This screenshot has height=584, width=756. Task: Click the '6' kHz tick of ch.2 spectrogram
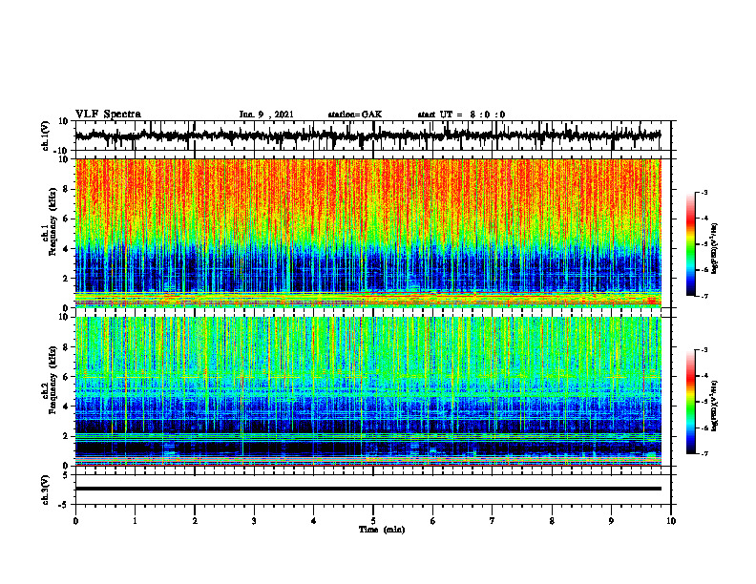pyautogui.click(x=67, y=377)
